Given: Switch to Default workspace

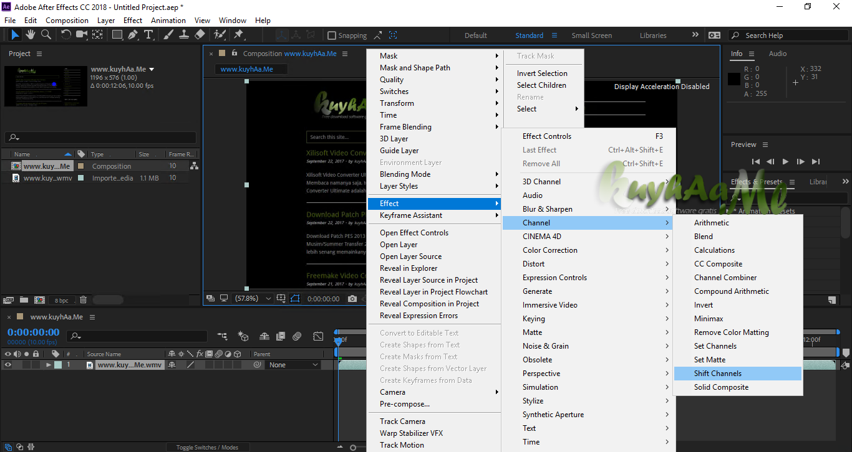Looking at the screenshot, I should click(476, 35).
